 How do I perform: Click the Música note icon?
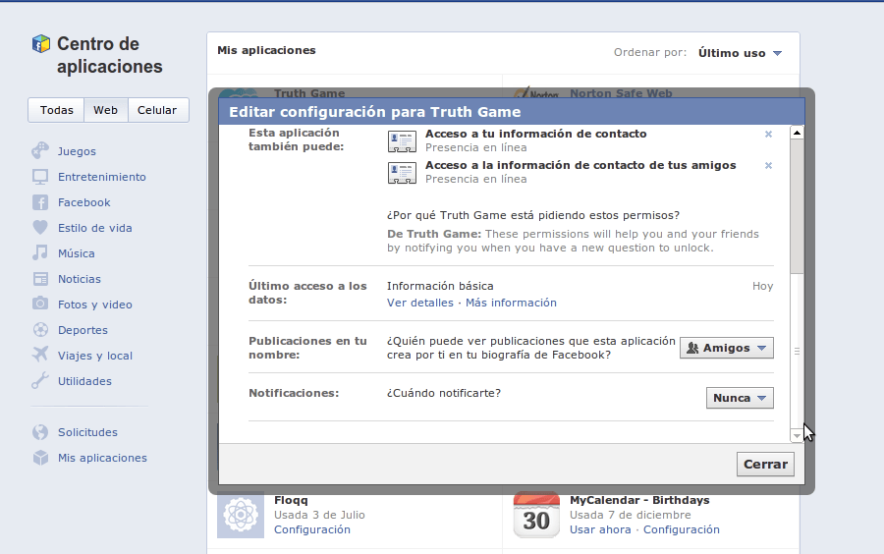[40, 253]
